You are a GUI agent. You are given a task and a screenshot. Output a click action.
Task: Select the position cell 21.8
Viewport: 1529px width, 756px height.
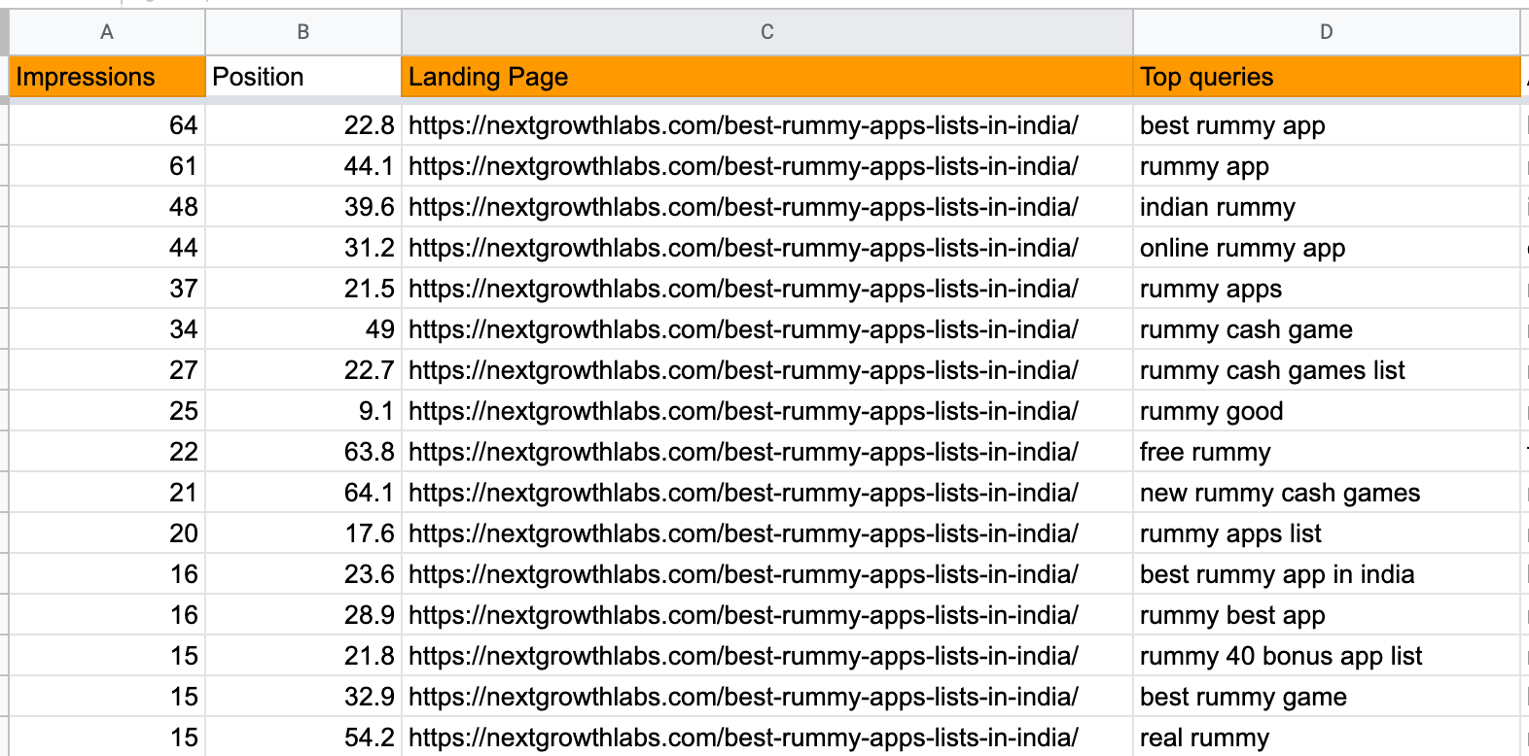click(303, 656)
